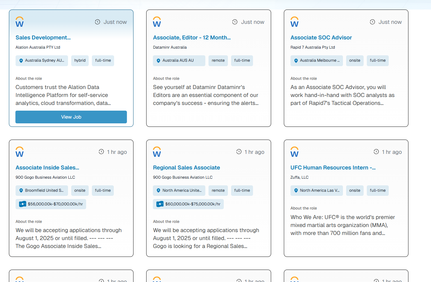Click clock icon on Regional Sales Associate card
431x282 pixels.
(239, 152)
